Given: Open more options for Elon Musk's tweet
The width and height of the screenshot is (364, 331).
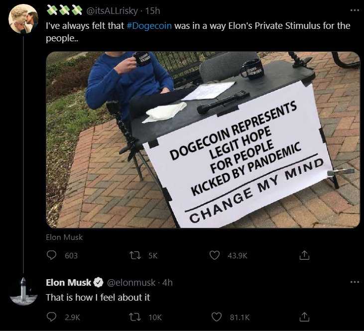Looking at the screenshot, I should (354, 282).
